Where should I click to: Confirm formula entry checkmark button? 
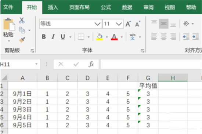[76, 64]
